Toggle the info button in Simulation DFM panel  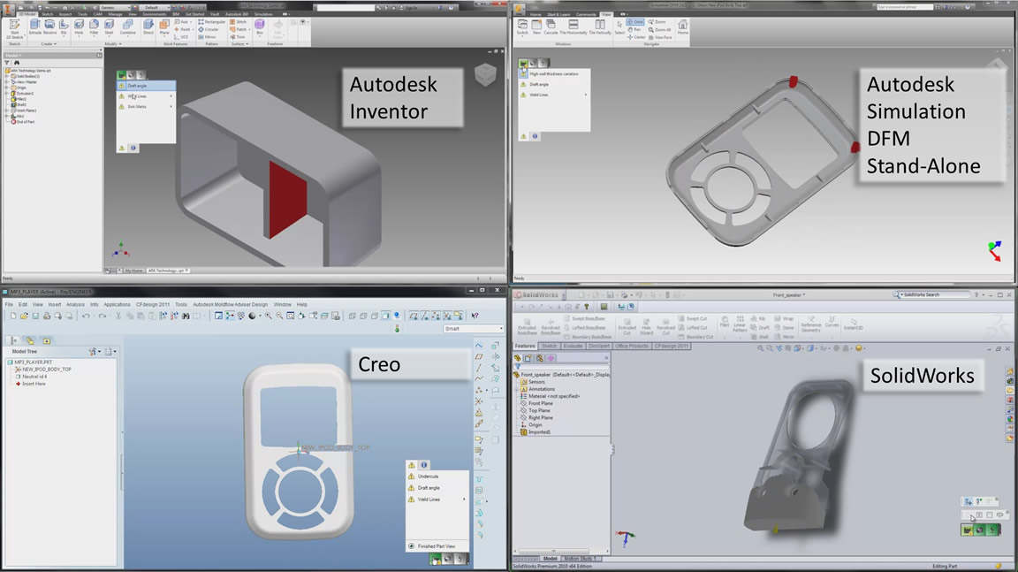coord(535,136)
